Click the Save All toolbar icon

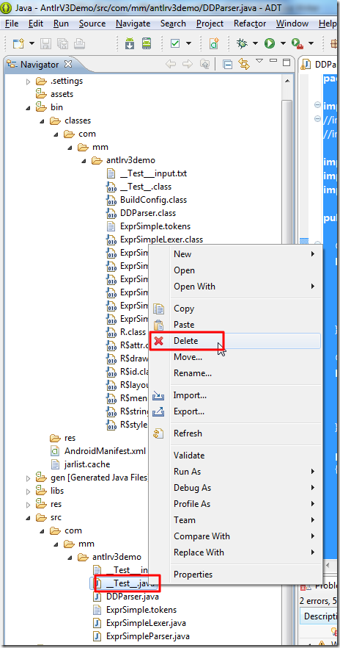tap(62, 43)
